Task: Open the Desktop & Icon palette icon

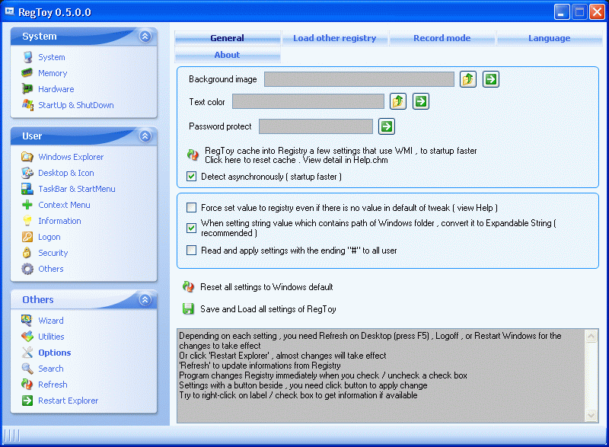Action: point(27,173)
